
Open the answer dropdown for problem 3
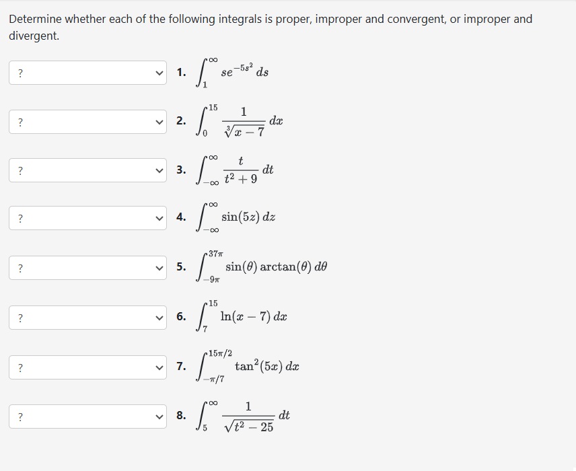coord(87,170)
